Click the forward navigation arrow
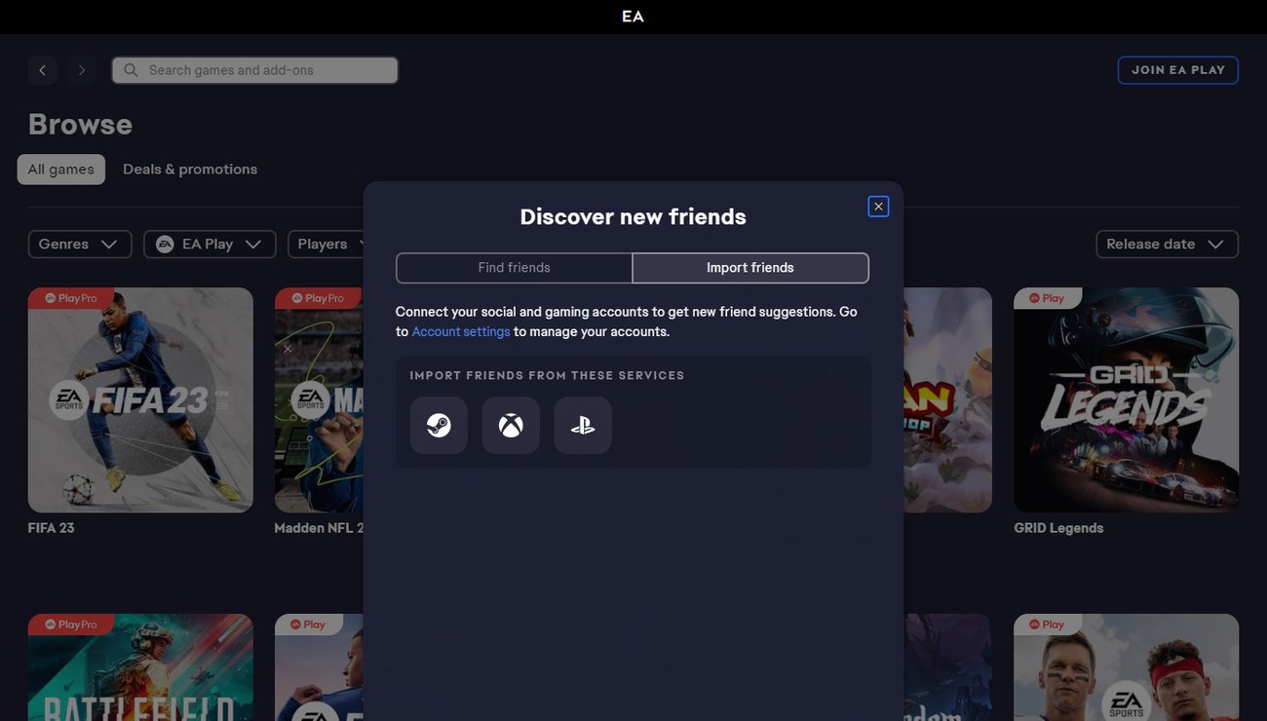The width and height of the screenshot is (1267, 721). click(82, 70)
